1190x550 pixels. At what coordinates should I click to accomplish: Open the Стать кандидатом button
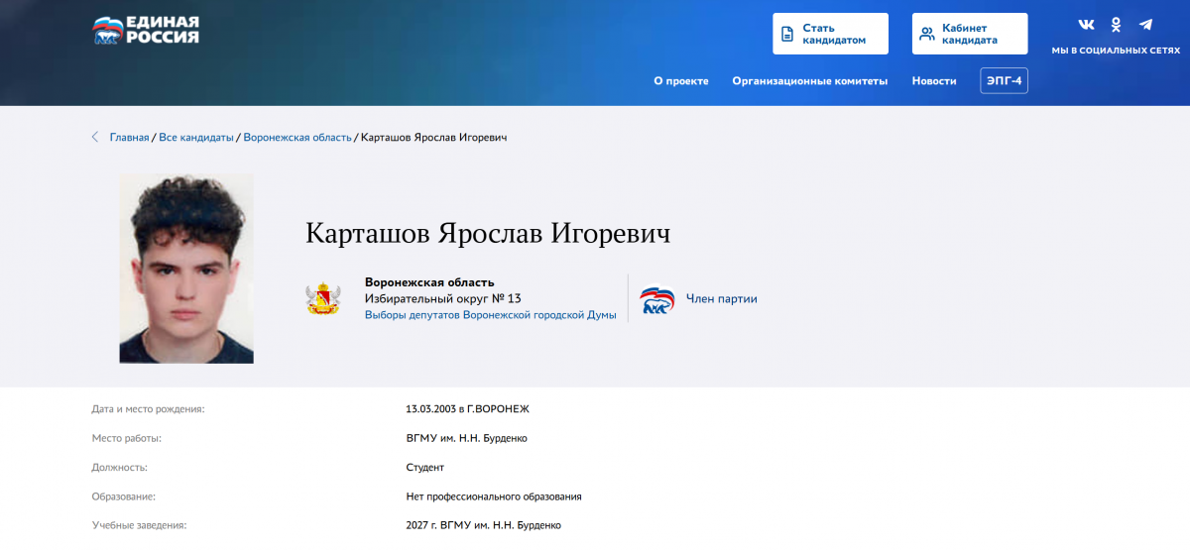[x=831, y=34]
